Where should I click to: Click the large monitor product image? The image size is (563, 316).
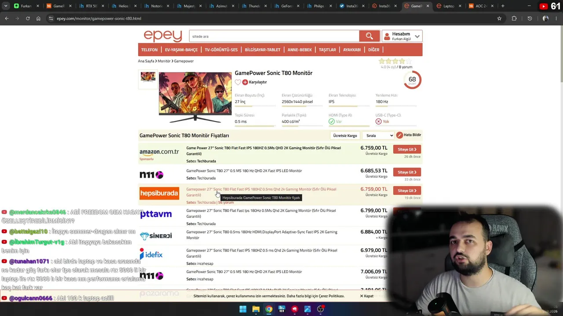click(x=195, y=97)
